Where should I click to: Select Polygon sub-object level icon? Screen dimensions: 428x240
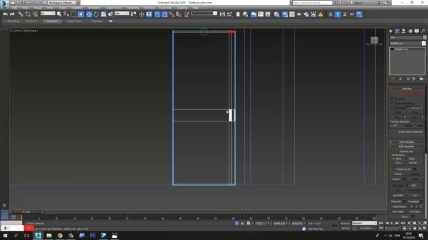point(412,93)
